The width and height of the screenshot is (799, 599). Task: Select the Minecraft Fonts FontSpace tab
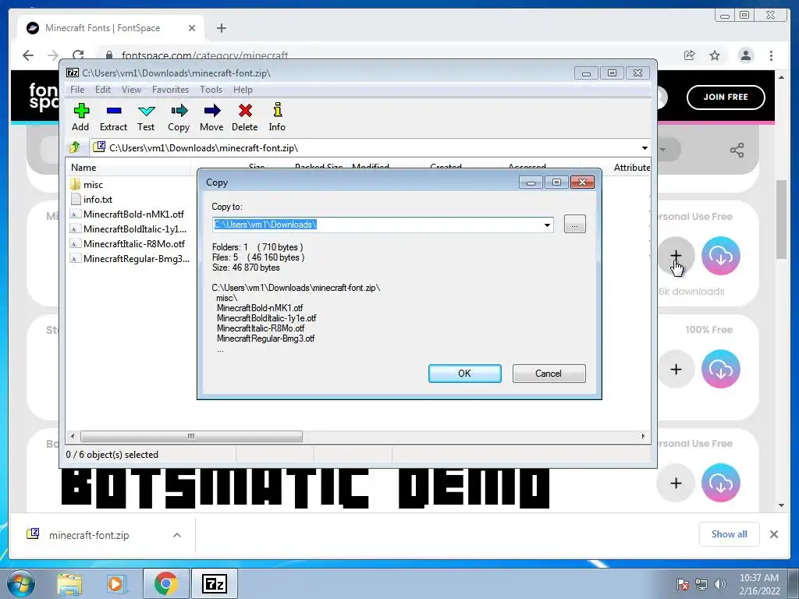point(111,28)
